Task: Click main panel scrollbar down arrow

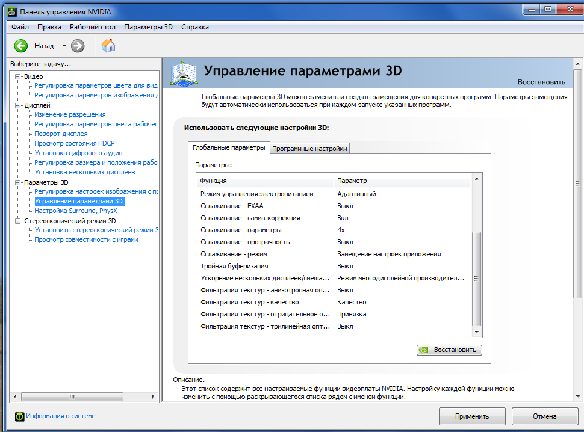Action: click(577, 397)
